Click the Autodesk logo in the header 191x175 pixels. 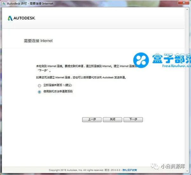tap(22, 18)
